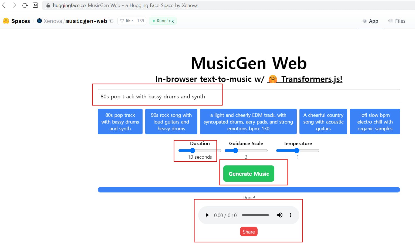Choose the 'light and cheerly EDM track' preset
The width and height of the screenshot is (415, 243).
[x=248, y=122]
